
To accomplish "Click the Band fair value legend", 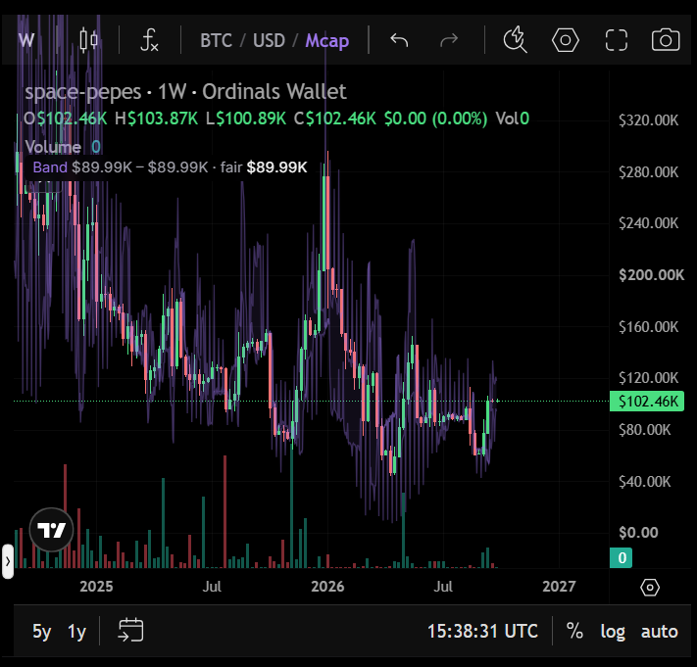I will point(170,167).
